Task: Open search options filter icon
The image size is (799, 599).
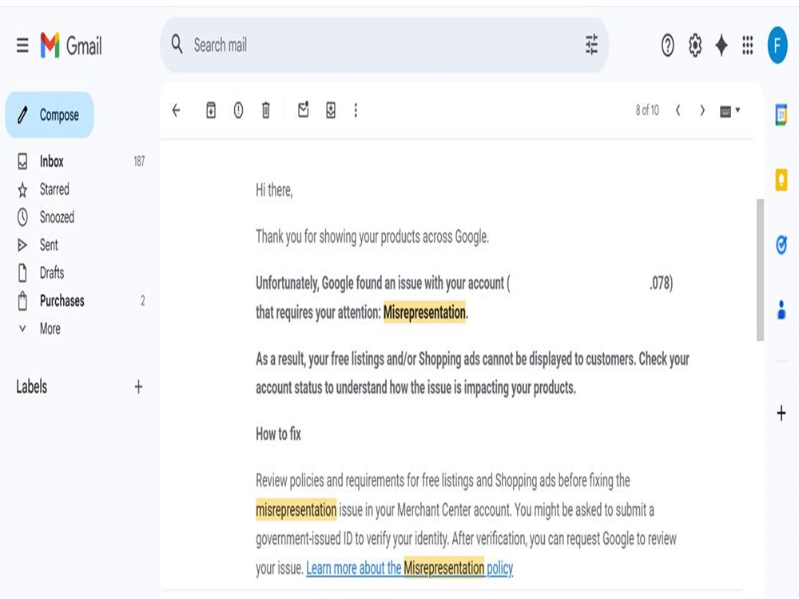Action: 591,45
